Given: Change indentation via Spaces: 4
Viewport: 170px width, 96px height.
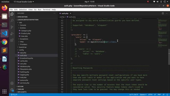Looking at the screenshot, I should 143,95.
